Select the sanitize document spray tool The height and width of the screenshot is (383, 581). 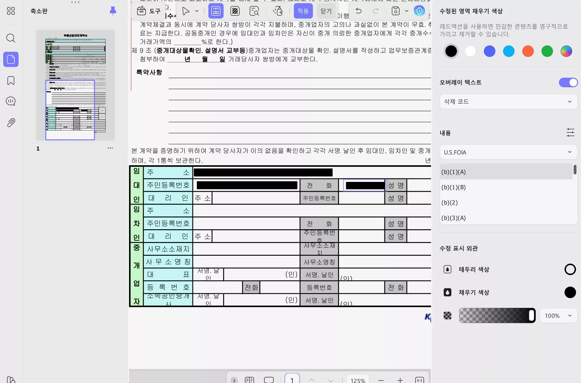click(277, 11)
